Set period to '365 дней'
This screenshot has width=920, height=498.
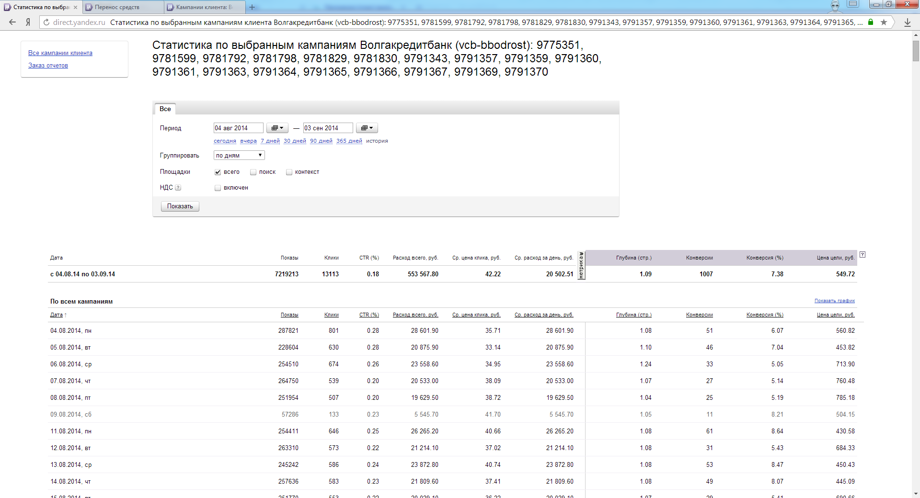[x=349, y=141]
